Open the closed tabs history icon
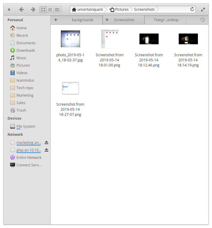This screenshot has width=212, height=228. click(x=202, y=20)
